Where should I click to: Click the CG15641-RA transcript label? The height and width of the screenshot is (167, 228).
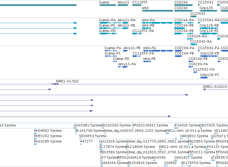pyautogui.click(x=209, y=20)
